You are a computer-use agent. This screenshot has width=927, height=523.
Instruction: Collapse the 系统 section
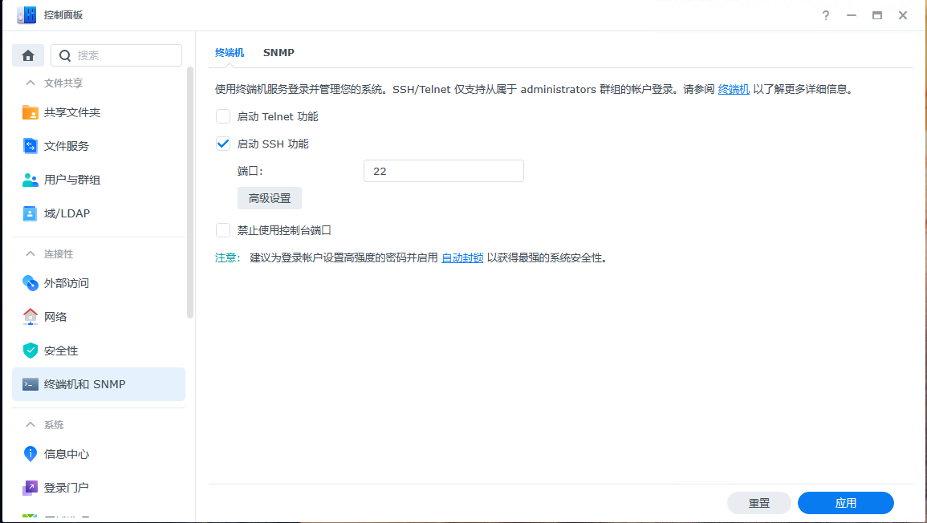(30, 425)
